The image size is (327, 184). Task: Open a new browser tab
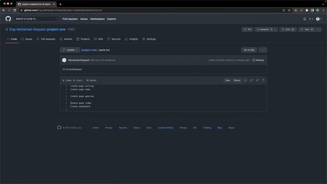[x=60, y=4]
